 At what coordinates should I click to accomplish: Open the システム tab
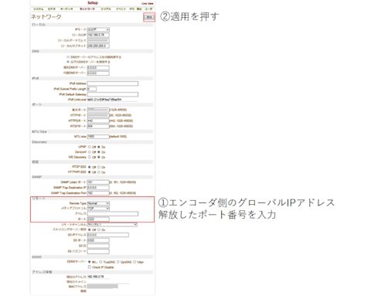(39, 9)
